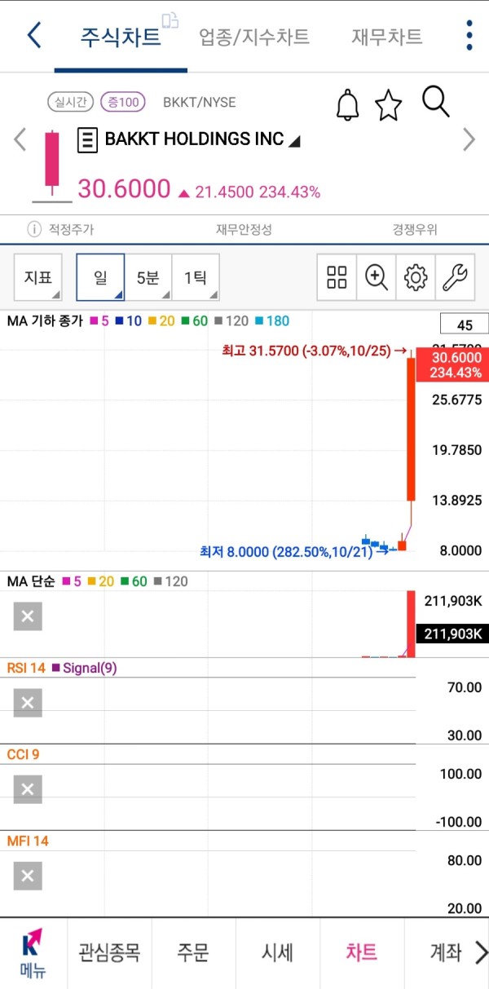
Task: Tap the MA 단순 volume indicator label
Action: (x=31, y=581)
